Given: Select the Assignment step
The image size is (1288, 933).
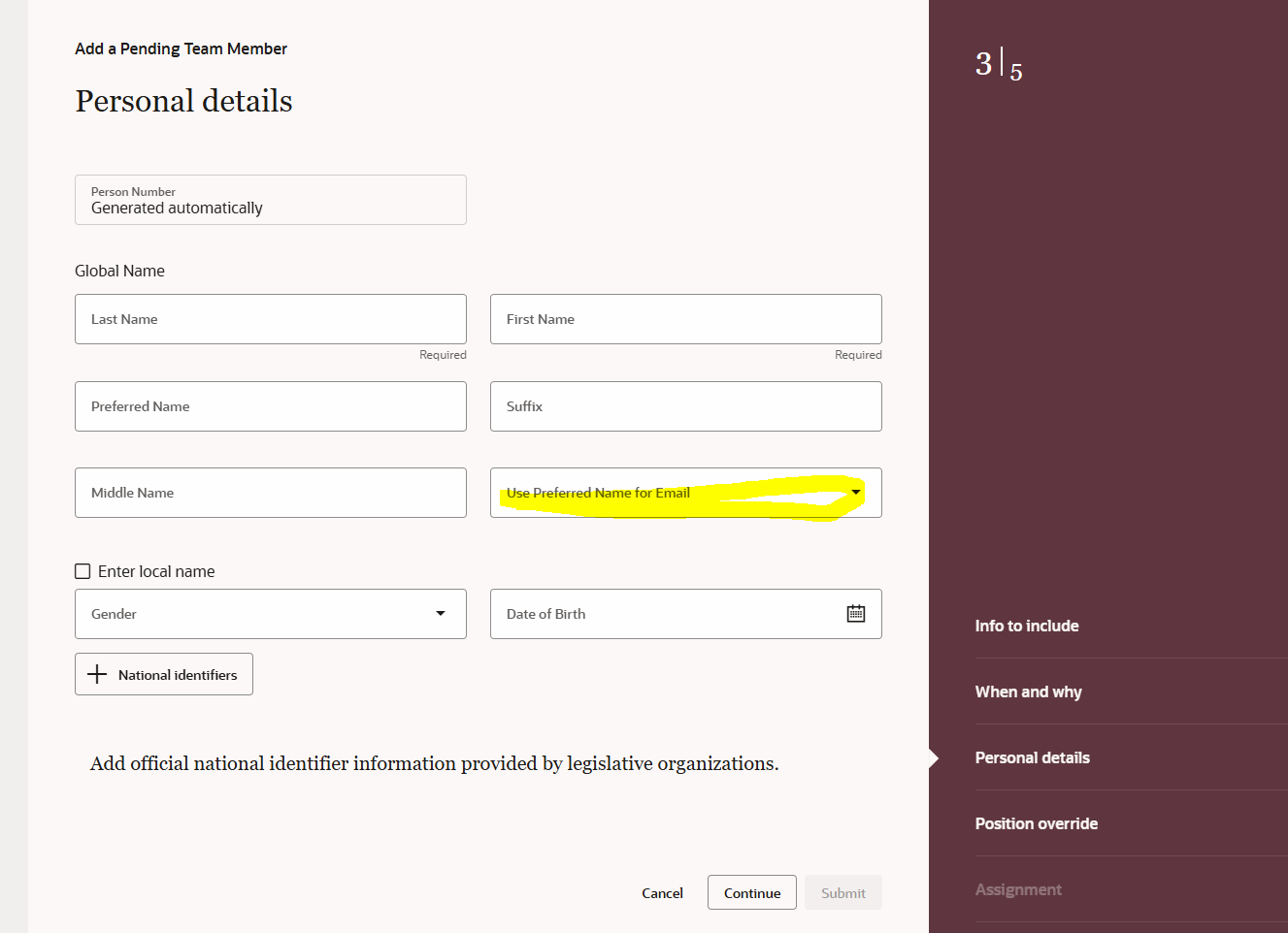Looking at the screenshot, I should click(x=1018, y=889).
